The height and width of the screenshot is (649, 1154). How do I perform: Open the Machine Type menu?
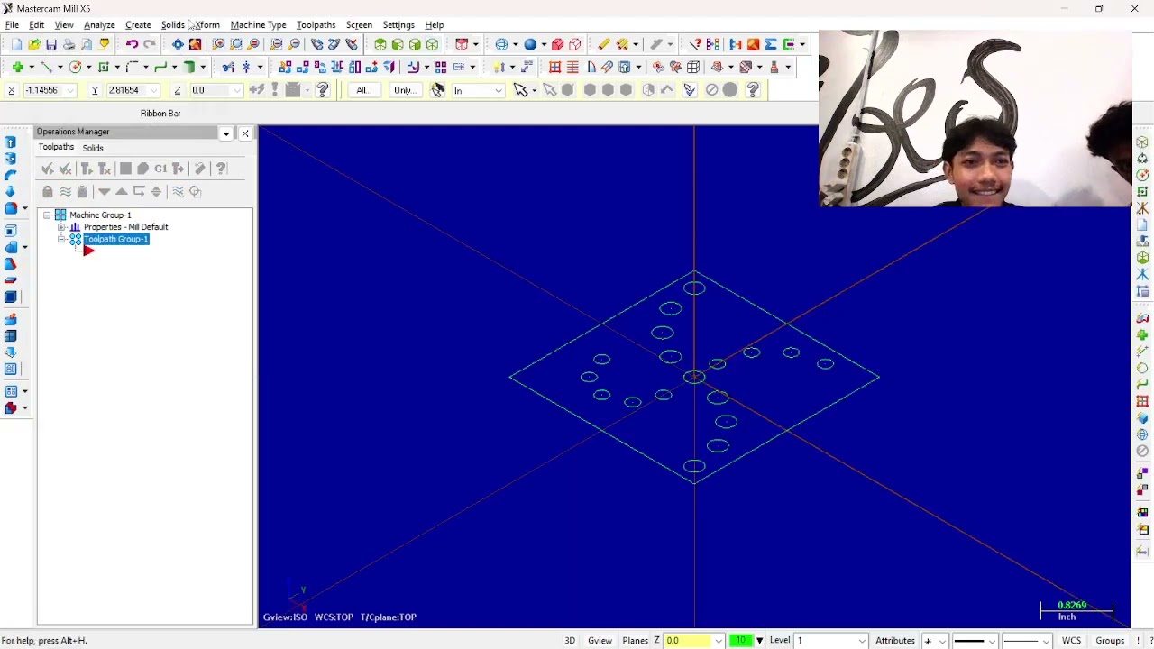click(x=258, y=25)
